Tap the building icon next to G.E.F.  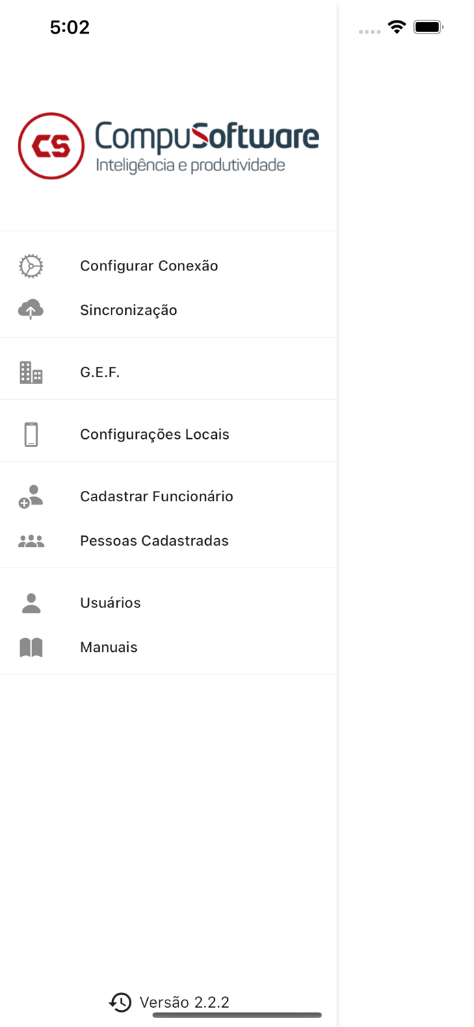pyautogui.click(x=31, y=372)
